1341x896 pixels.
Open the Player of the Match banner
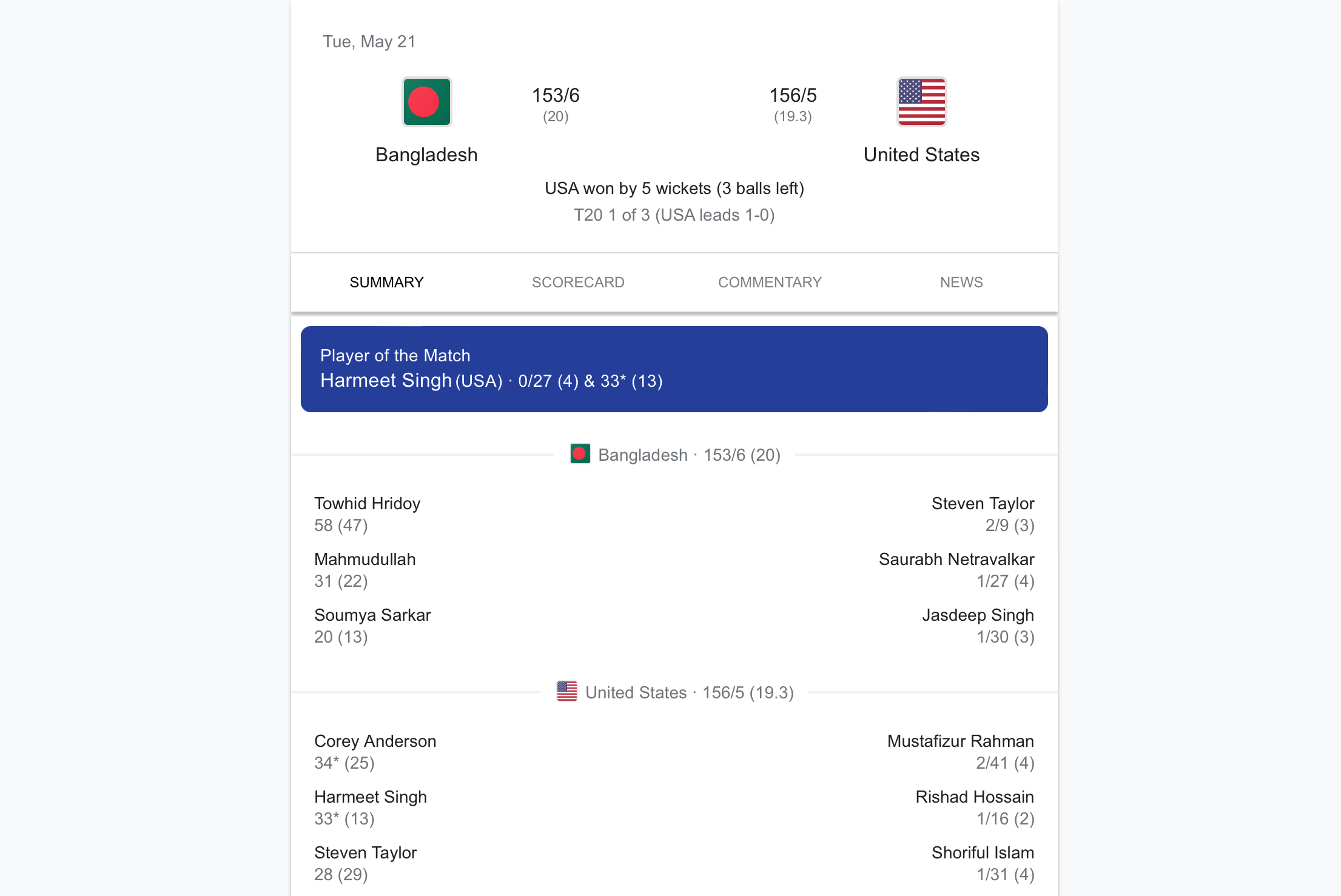coord(674,369)
